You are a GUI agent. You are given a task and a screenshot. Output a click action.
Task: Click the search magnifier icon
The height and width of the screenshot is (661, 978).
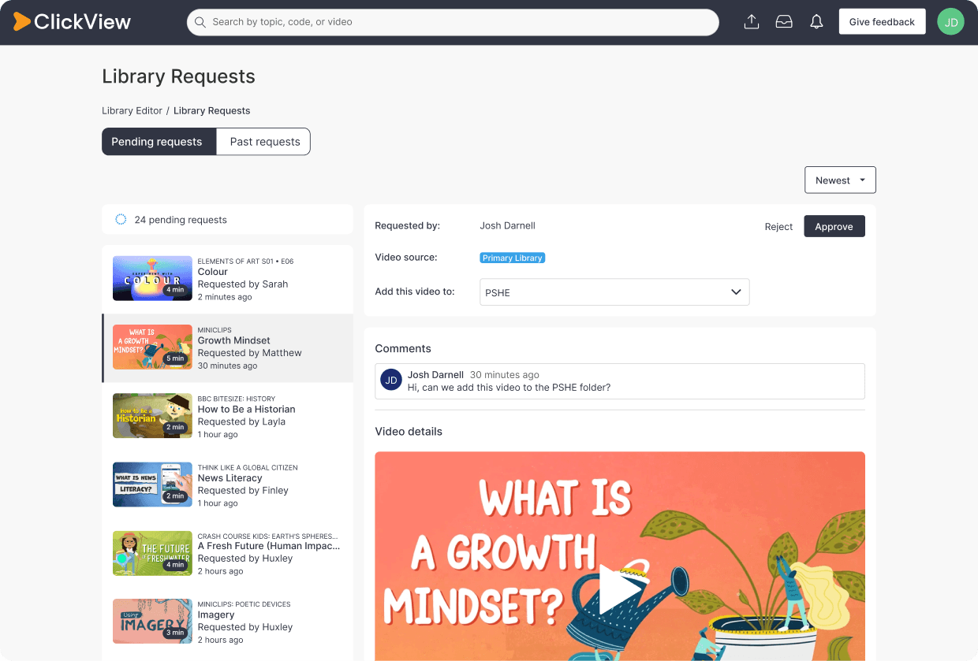(200, 22)
